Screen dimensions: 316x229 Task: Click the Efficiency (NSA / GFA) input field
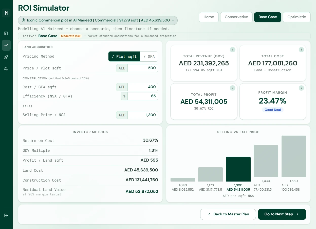coord(143,96)
